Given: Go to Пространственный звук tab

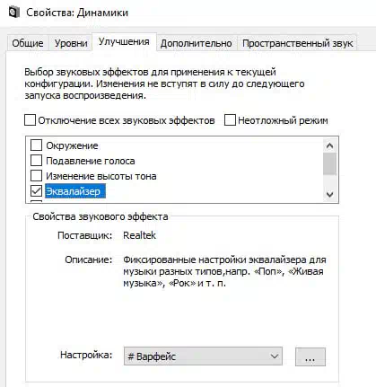Looking at the screenshot, I should point(297,43).
